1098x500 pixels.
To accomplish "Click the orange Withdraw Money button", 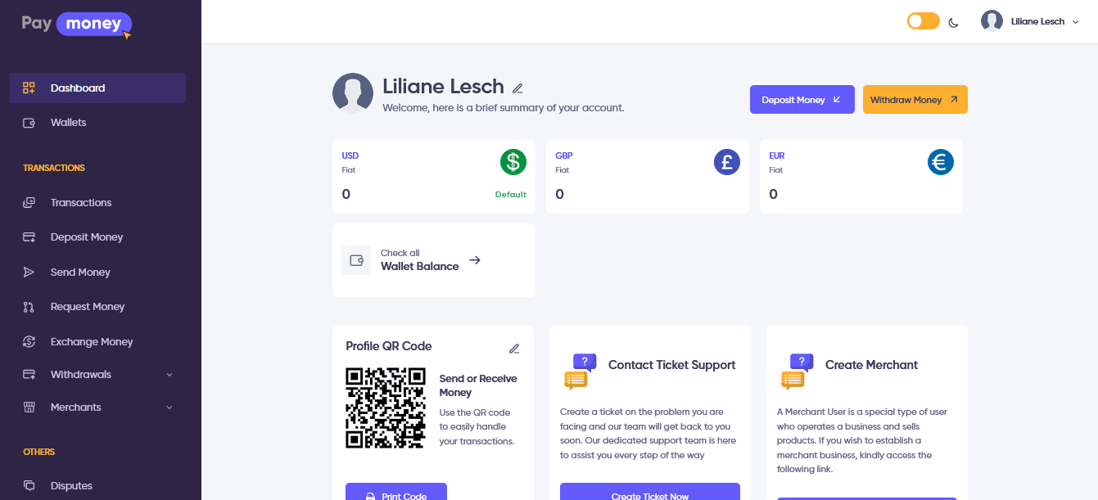I will coord(915,100).
